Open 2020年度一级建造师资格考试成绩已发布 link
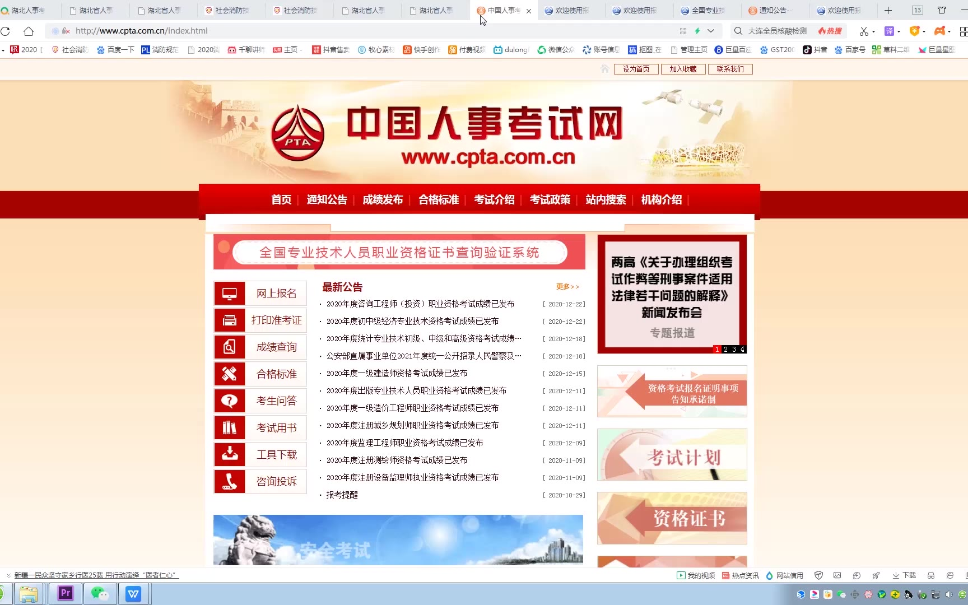The width and height of the screenshot is (968, 605). point(397,373)
